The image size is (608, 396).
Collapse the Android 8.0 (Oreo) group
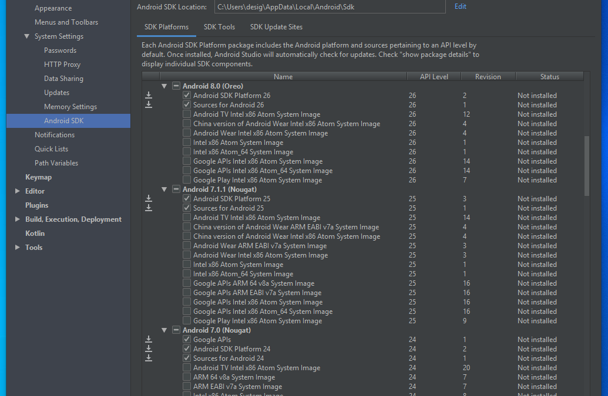(x=164, y=86)
